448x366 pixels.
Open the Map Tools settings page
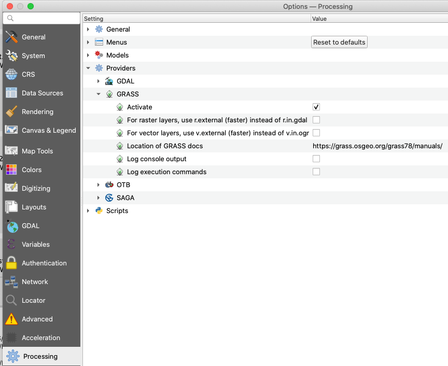click(x=37, y=151)
